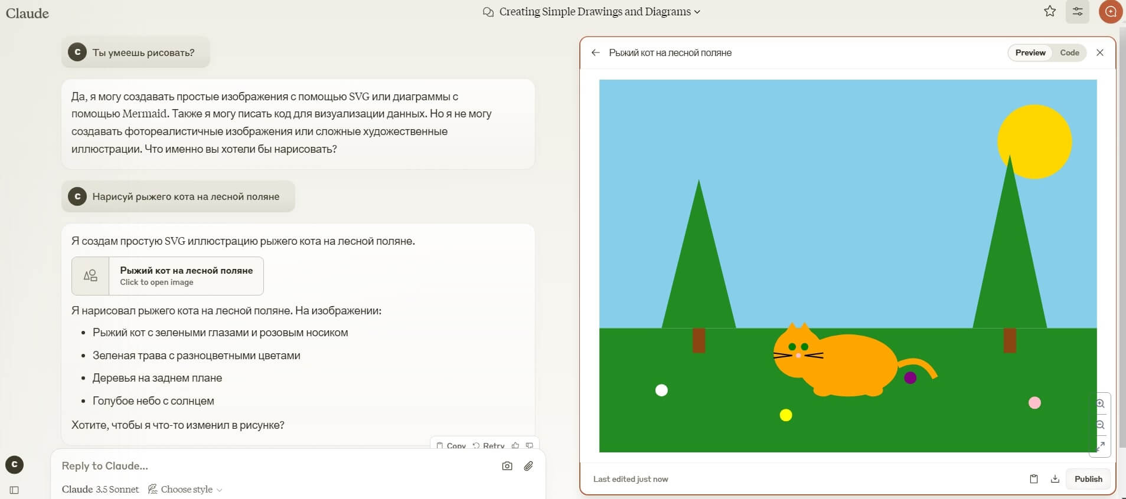Focus the Reply to Claude input field
This screenshot has width=1126, height=499.
click(x=278, y=466)
